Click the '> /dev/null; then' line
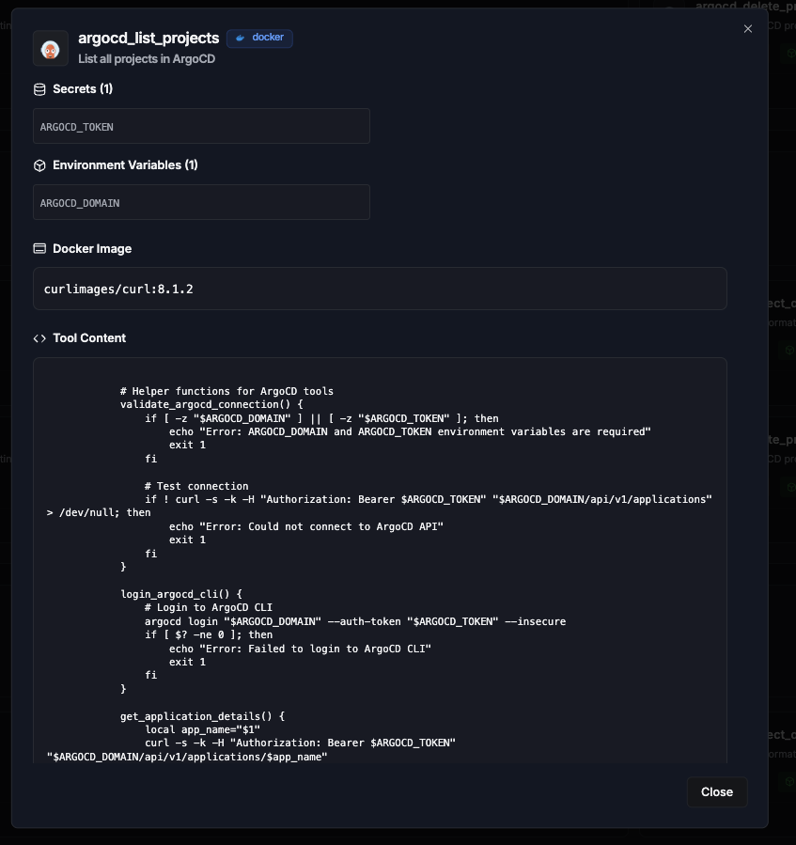Screen dimensions: 796x845 [99, 512]
